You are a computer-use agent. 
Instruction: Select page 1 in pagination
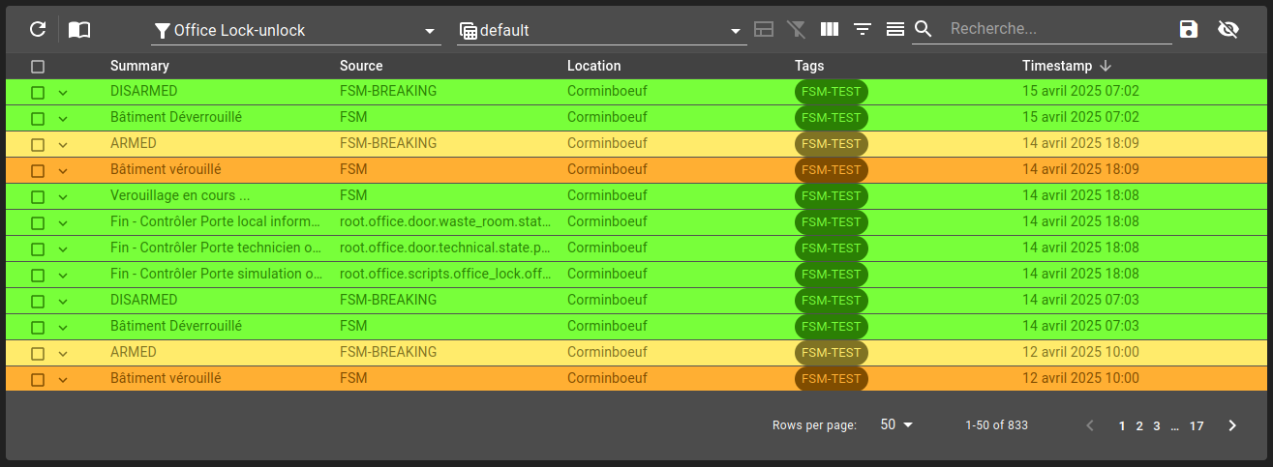pyautogui.click(x=1122, y=425)
